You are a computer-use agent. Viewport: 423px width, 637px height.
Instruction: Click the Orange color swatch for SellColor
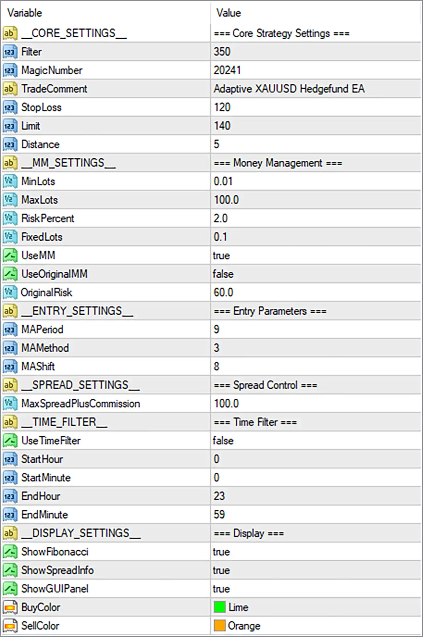[x=219, y=626]
